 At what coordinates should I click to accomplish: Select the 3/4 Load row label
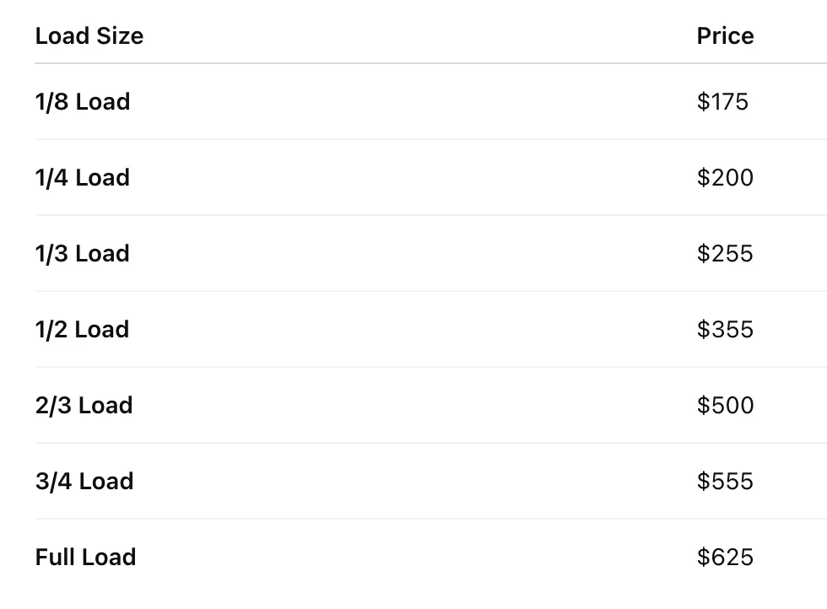click(84, 482)
